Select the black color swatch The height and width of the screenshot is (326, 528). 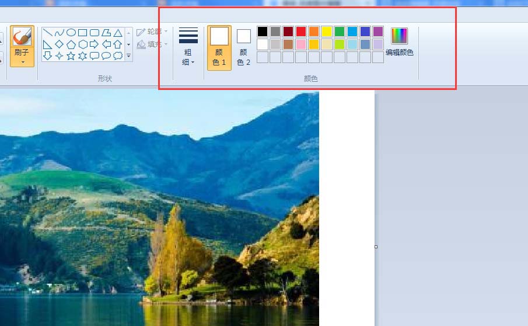[x=263, y=32]
